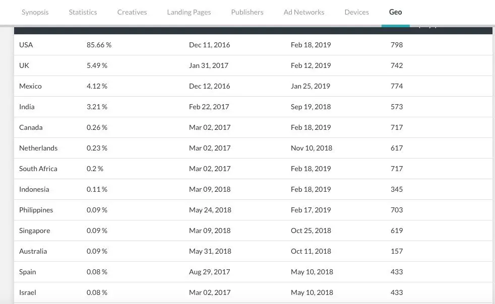Click the UK country cell

coord(24,65)
